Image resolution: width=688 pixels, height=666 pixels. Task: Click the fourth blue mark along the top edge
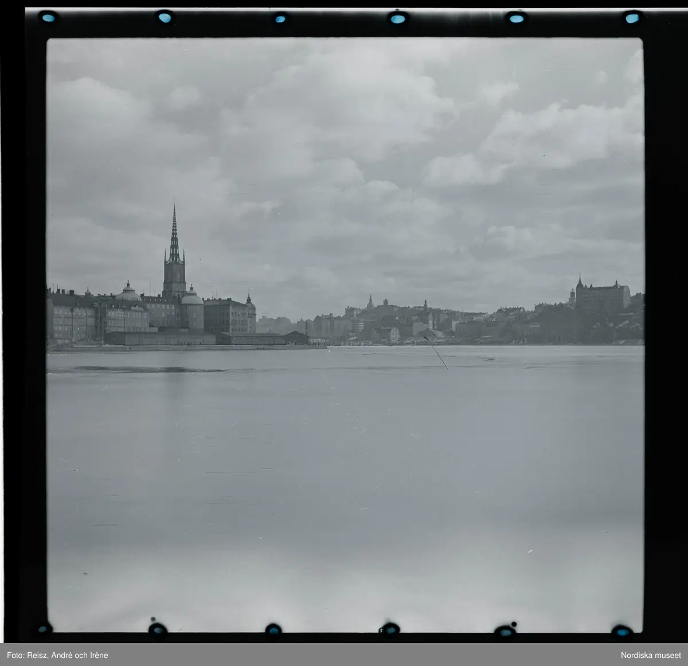point(397,18)
